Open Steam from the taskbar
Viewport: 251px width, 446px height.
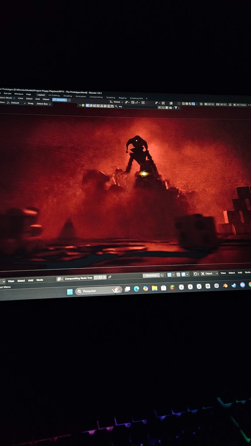[234, 285]
